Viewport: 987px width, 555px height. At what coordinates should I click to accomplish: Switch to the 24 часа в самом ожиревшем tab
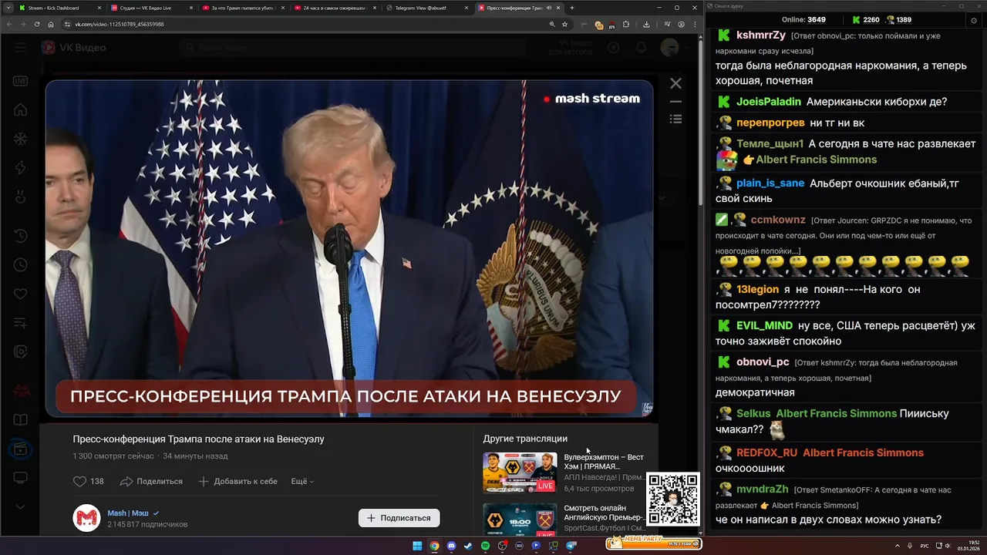tap(333, 8)
